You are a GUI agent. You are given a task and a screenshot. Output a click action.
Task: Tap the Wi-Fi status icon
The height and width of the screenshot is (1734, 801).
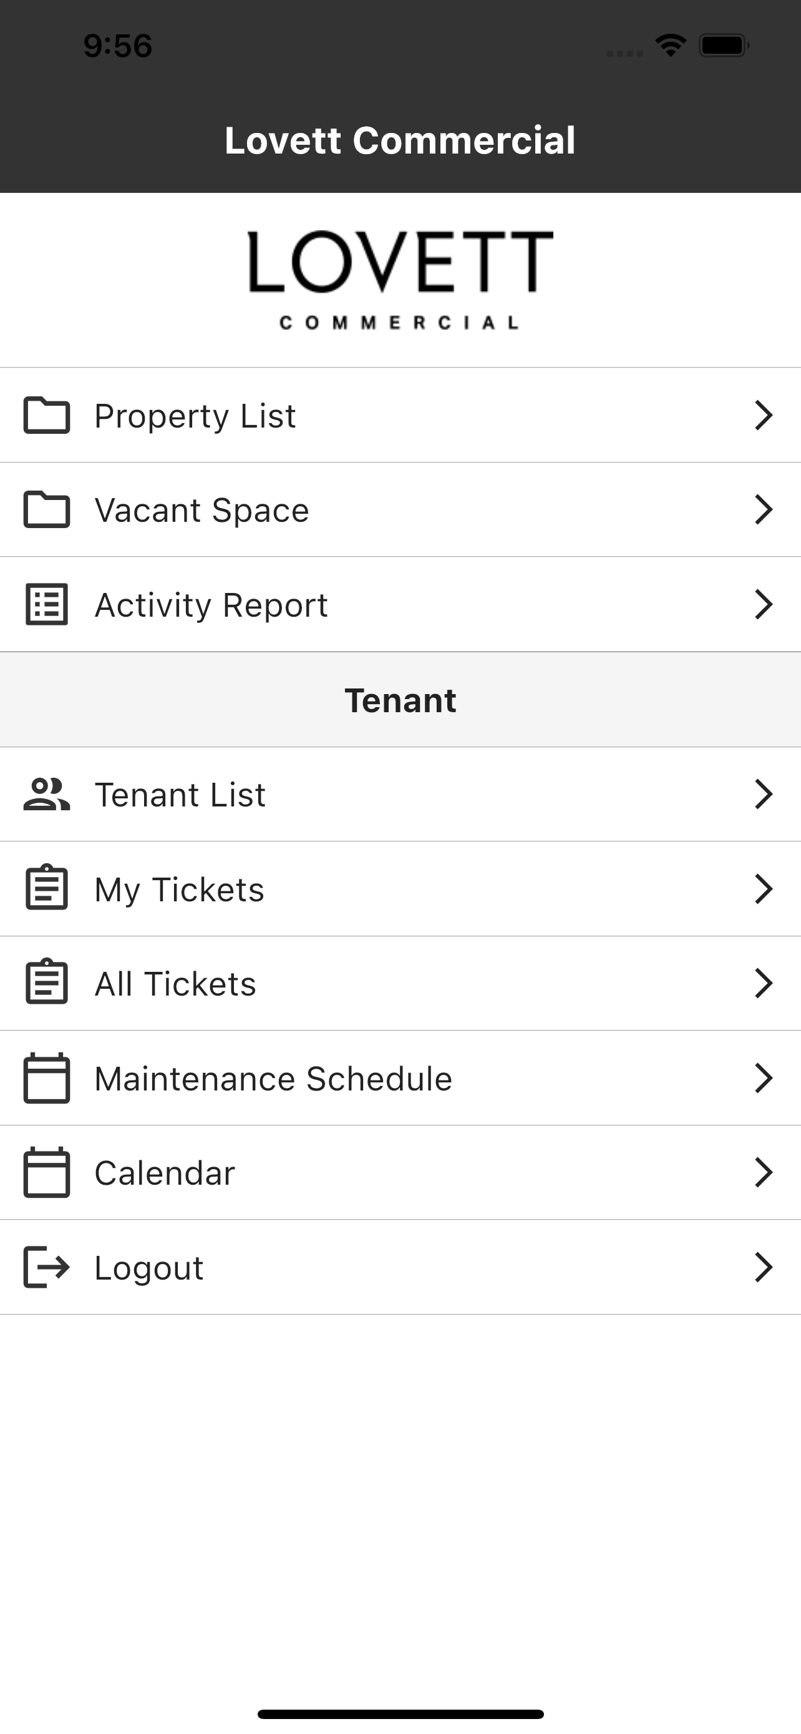click(671, 45)
